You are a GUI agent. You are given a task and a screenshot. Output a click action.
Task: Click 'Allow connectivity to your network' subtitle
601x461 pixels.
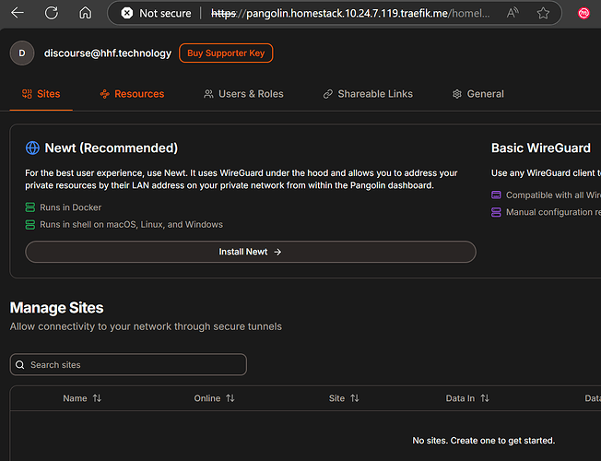pyautogui.click(x=146, y=326)
